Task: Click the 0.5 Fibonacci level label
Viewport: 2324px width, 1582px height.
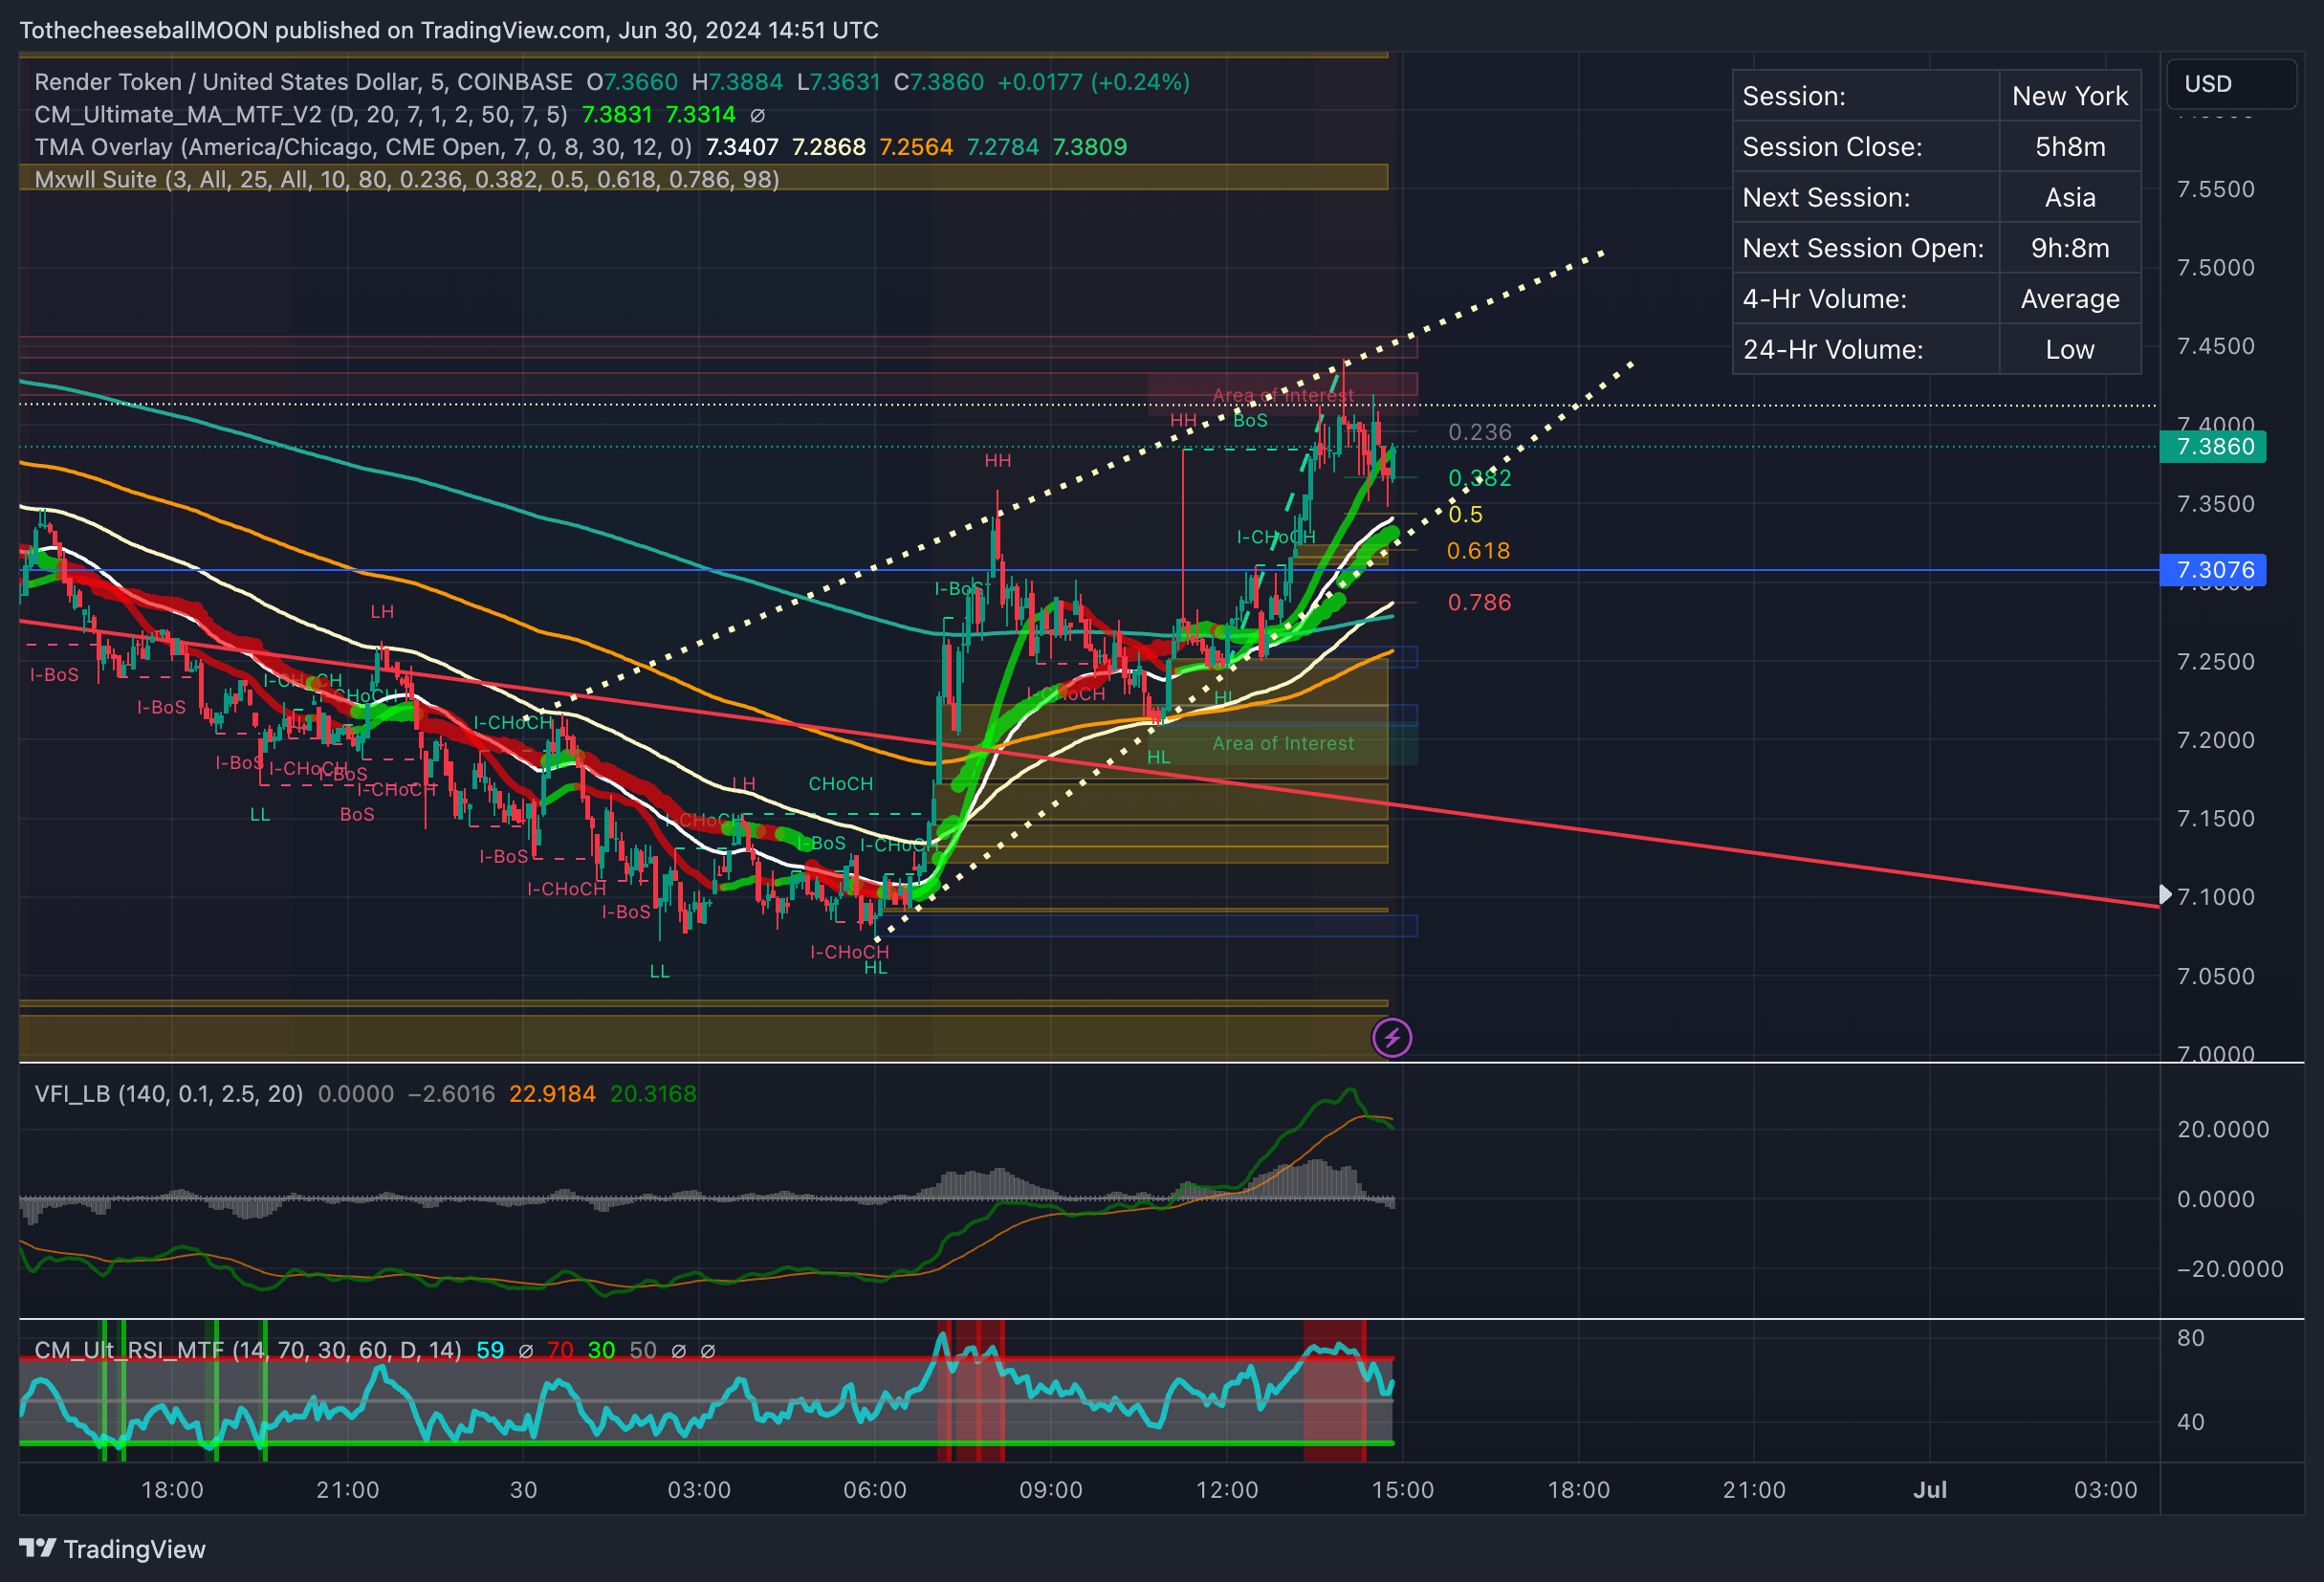Action: point(1466,515)
